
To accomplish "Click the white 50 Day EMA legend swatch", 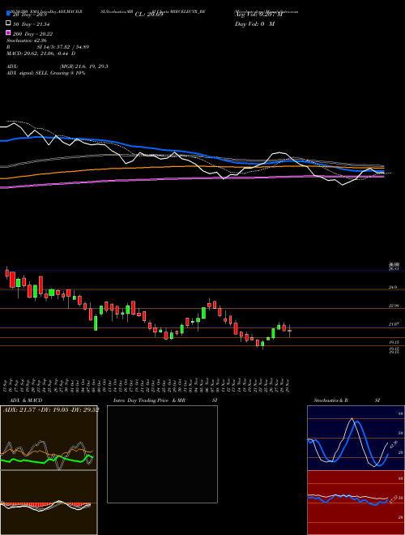I will [x=8, y=24].
